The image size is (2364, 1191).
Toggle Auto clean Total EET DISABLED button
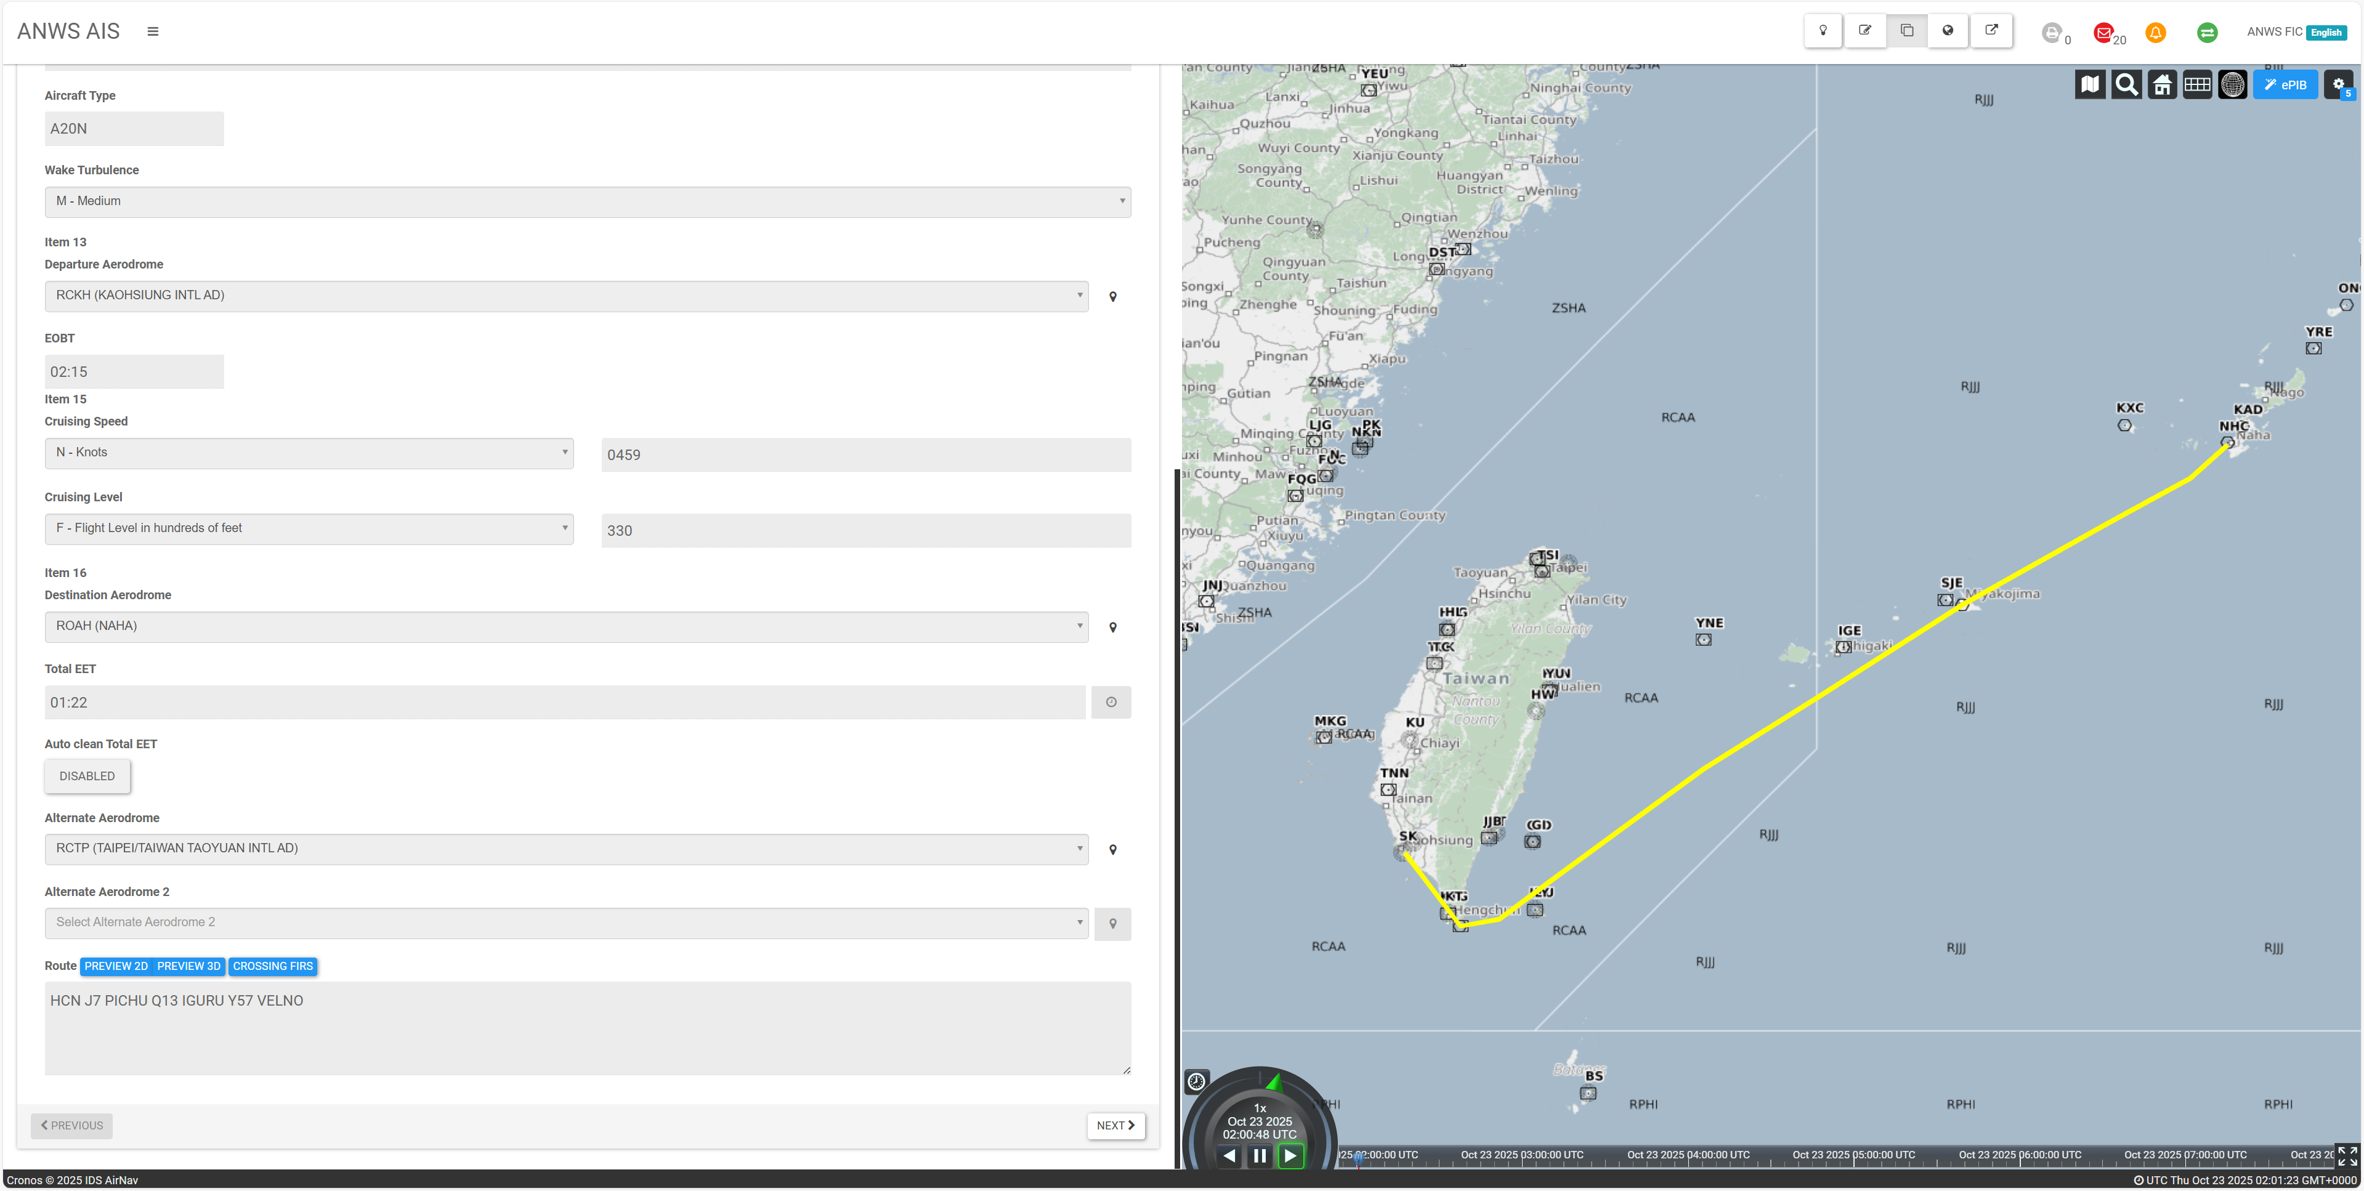(87, 777)
